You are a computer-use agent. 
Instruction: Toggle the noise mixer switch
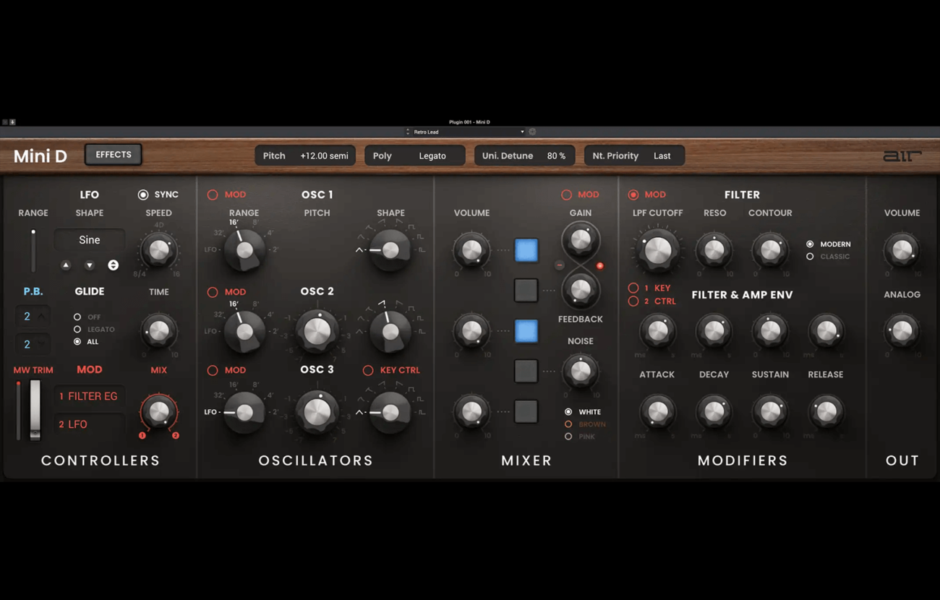[x=526, y=371]
